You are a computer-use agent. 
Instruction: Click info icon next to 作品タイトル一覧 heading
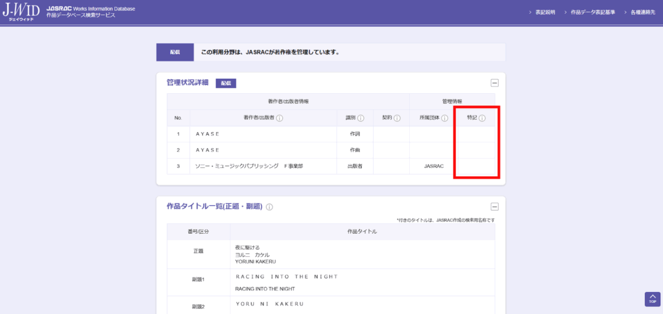(269, 207)
